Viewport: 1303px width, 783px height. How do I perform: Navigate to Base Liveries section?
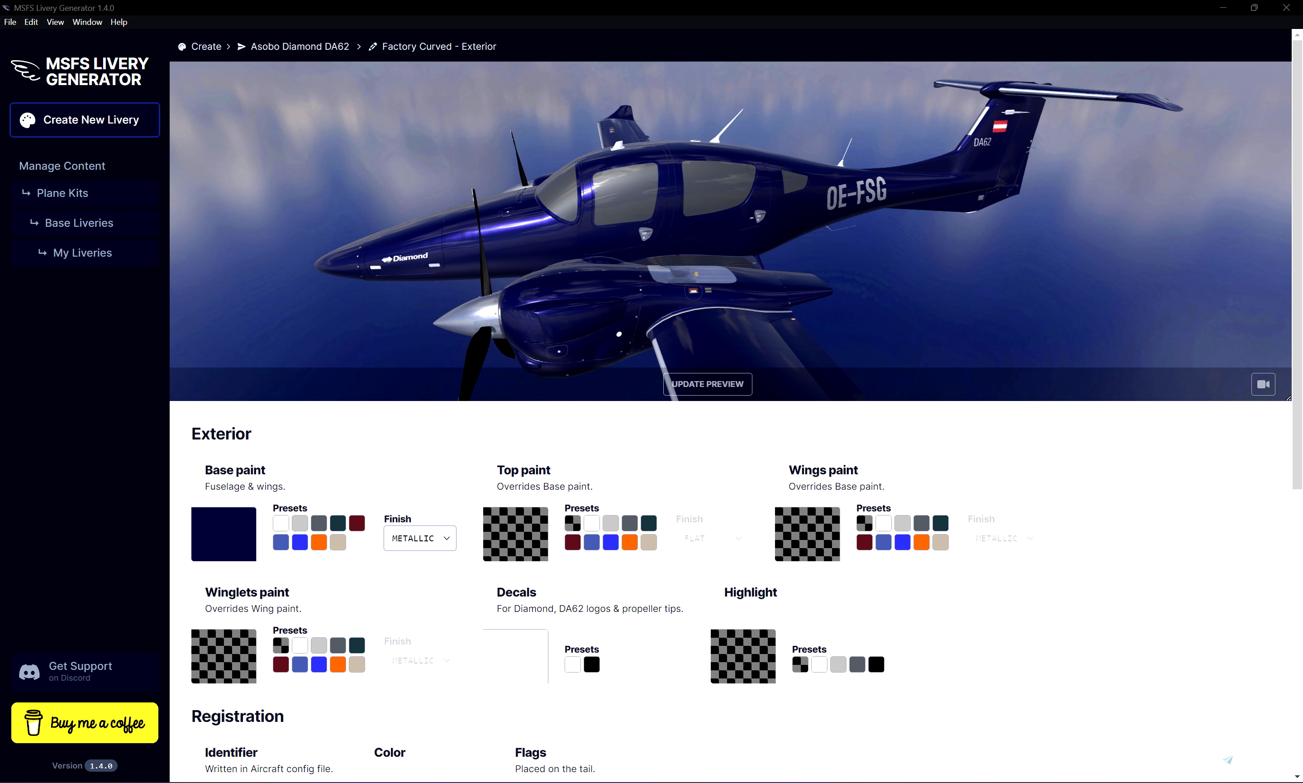coord(79,223)
